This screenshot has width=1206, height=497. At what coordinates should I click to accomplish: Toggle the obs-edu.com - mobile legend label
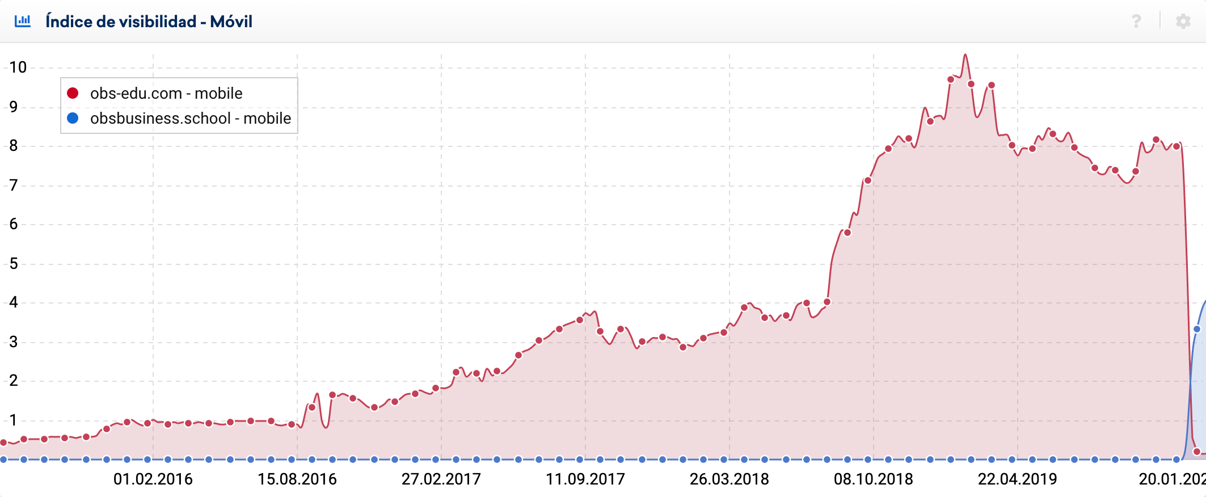tap(166, 93)
